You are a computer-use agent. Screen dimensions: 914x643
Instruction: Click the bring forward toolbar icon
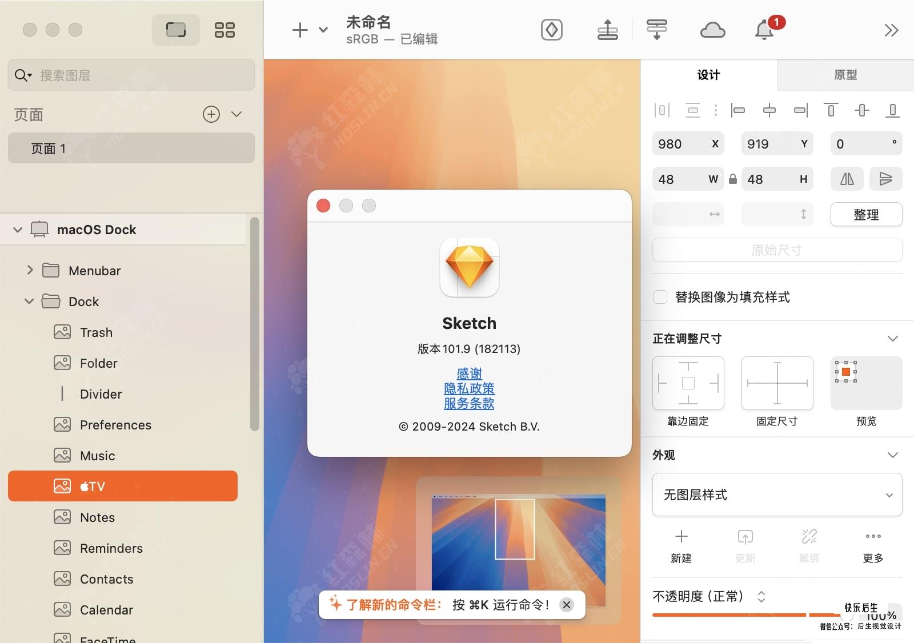608,30
